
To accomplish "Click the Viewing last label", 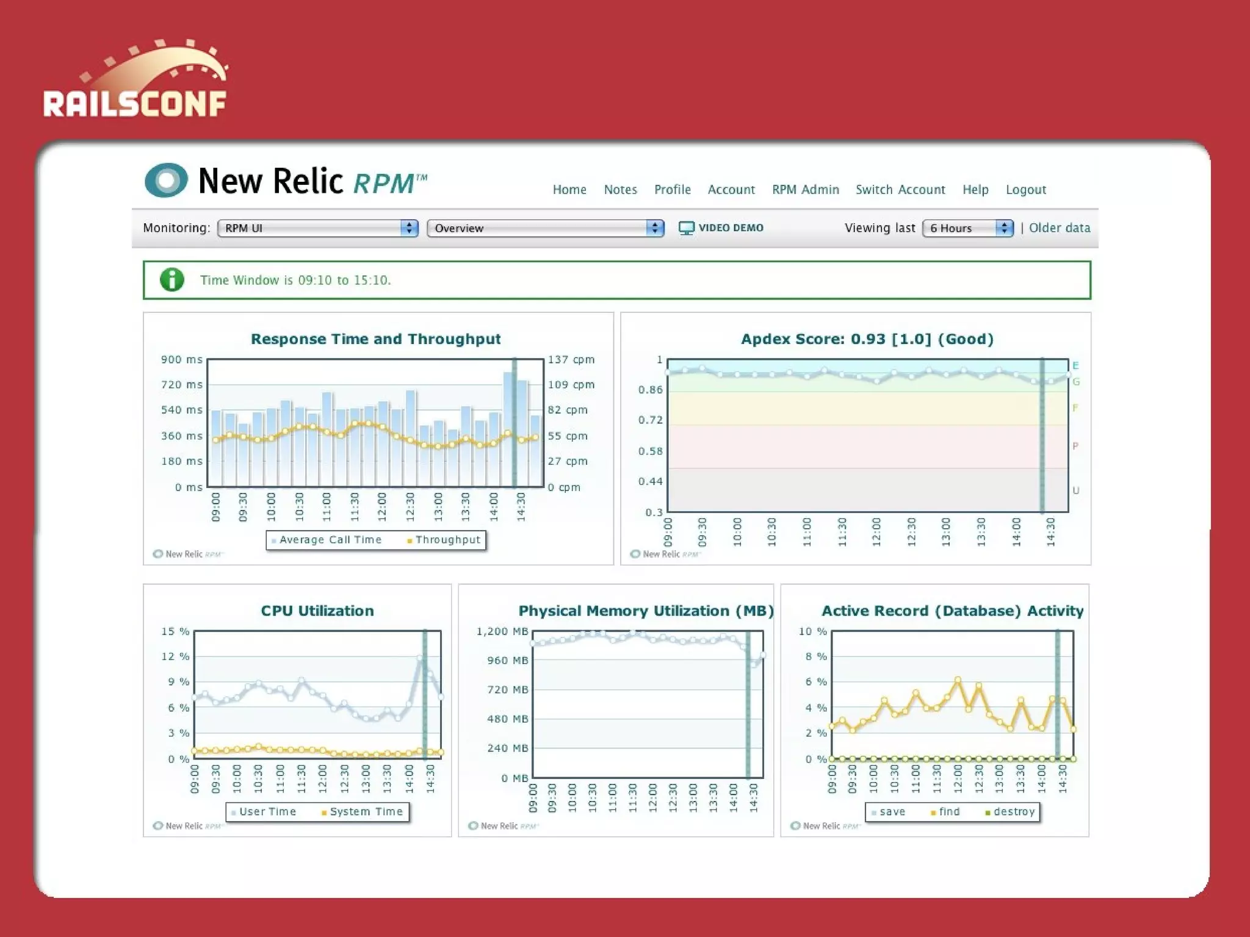I will pos(880,228).
